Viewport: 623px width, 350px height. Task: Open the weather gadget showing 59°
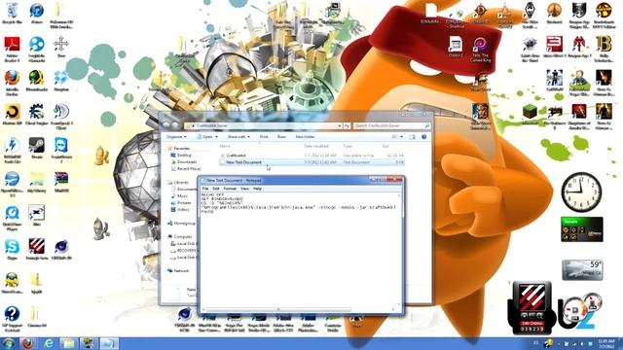click(582, 270)
